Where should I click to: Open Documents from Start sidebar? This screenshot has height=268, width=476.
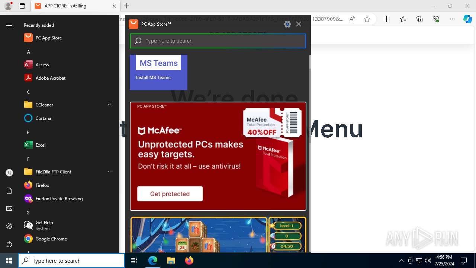tap(9, 191)
